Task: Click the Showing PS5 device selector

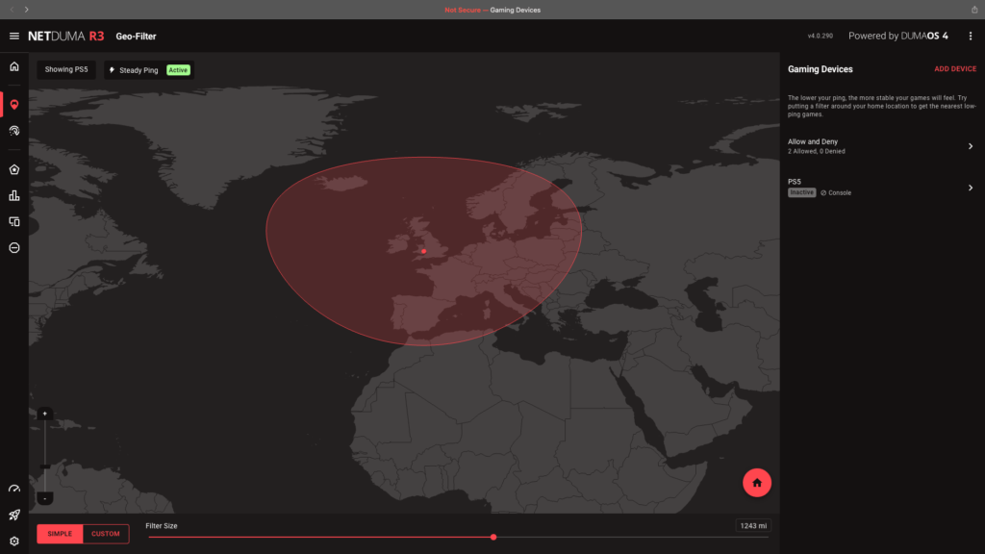Action: coord(66,69)
